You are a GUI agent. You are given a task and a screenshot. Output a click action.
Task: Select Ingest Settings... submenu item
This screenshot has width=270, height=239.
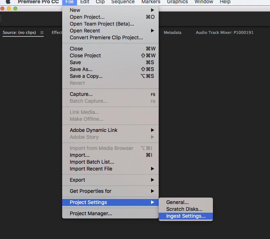click(186, 216)
